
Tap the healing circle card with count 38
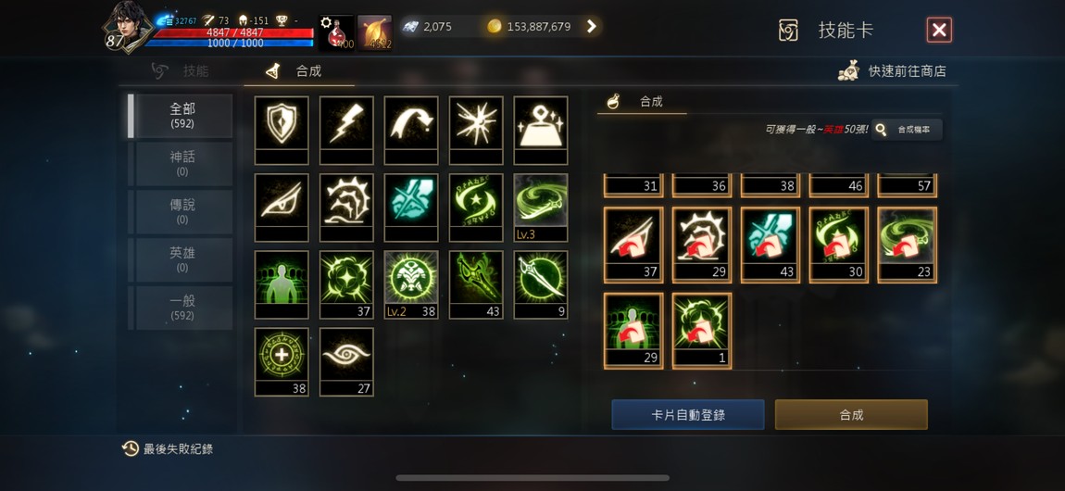tap(282, 362)
